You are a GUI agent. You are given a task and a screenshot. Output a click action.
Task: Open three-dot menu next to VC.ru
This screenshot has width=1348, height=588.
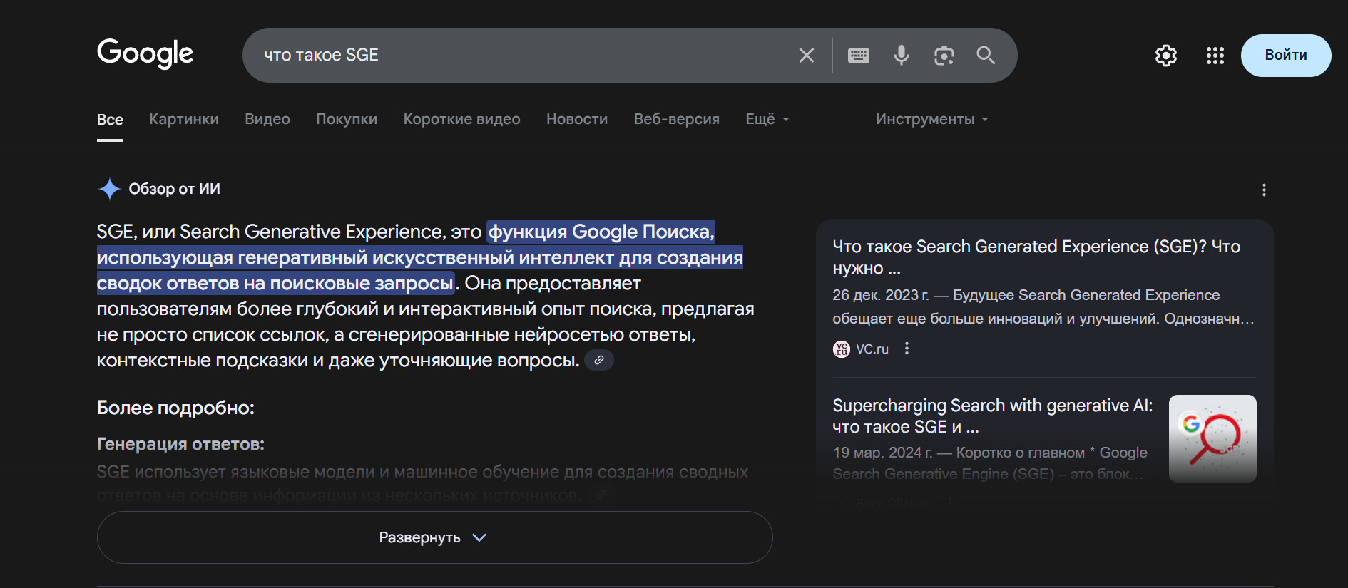(907, 349)
